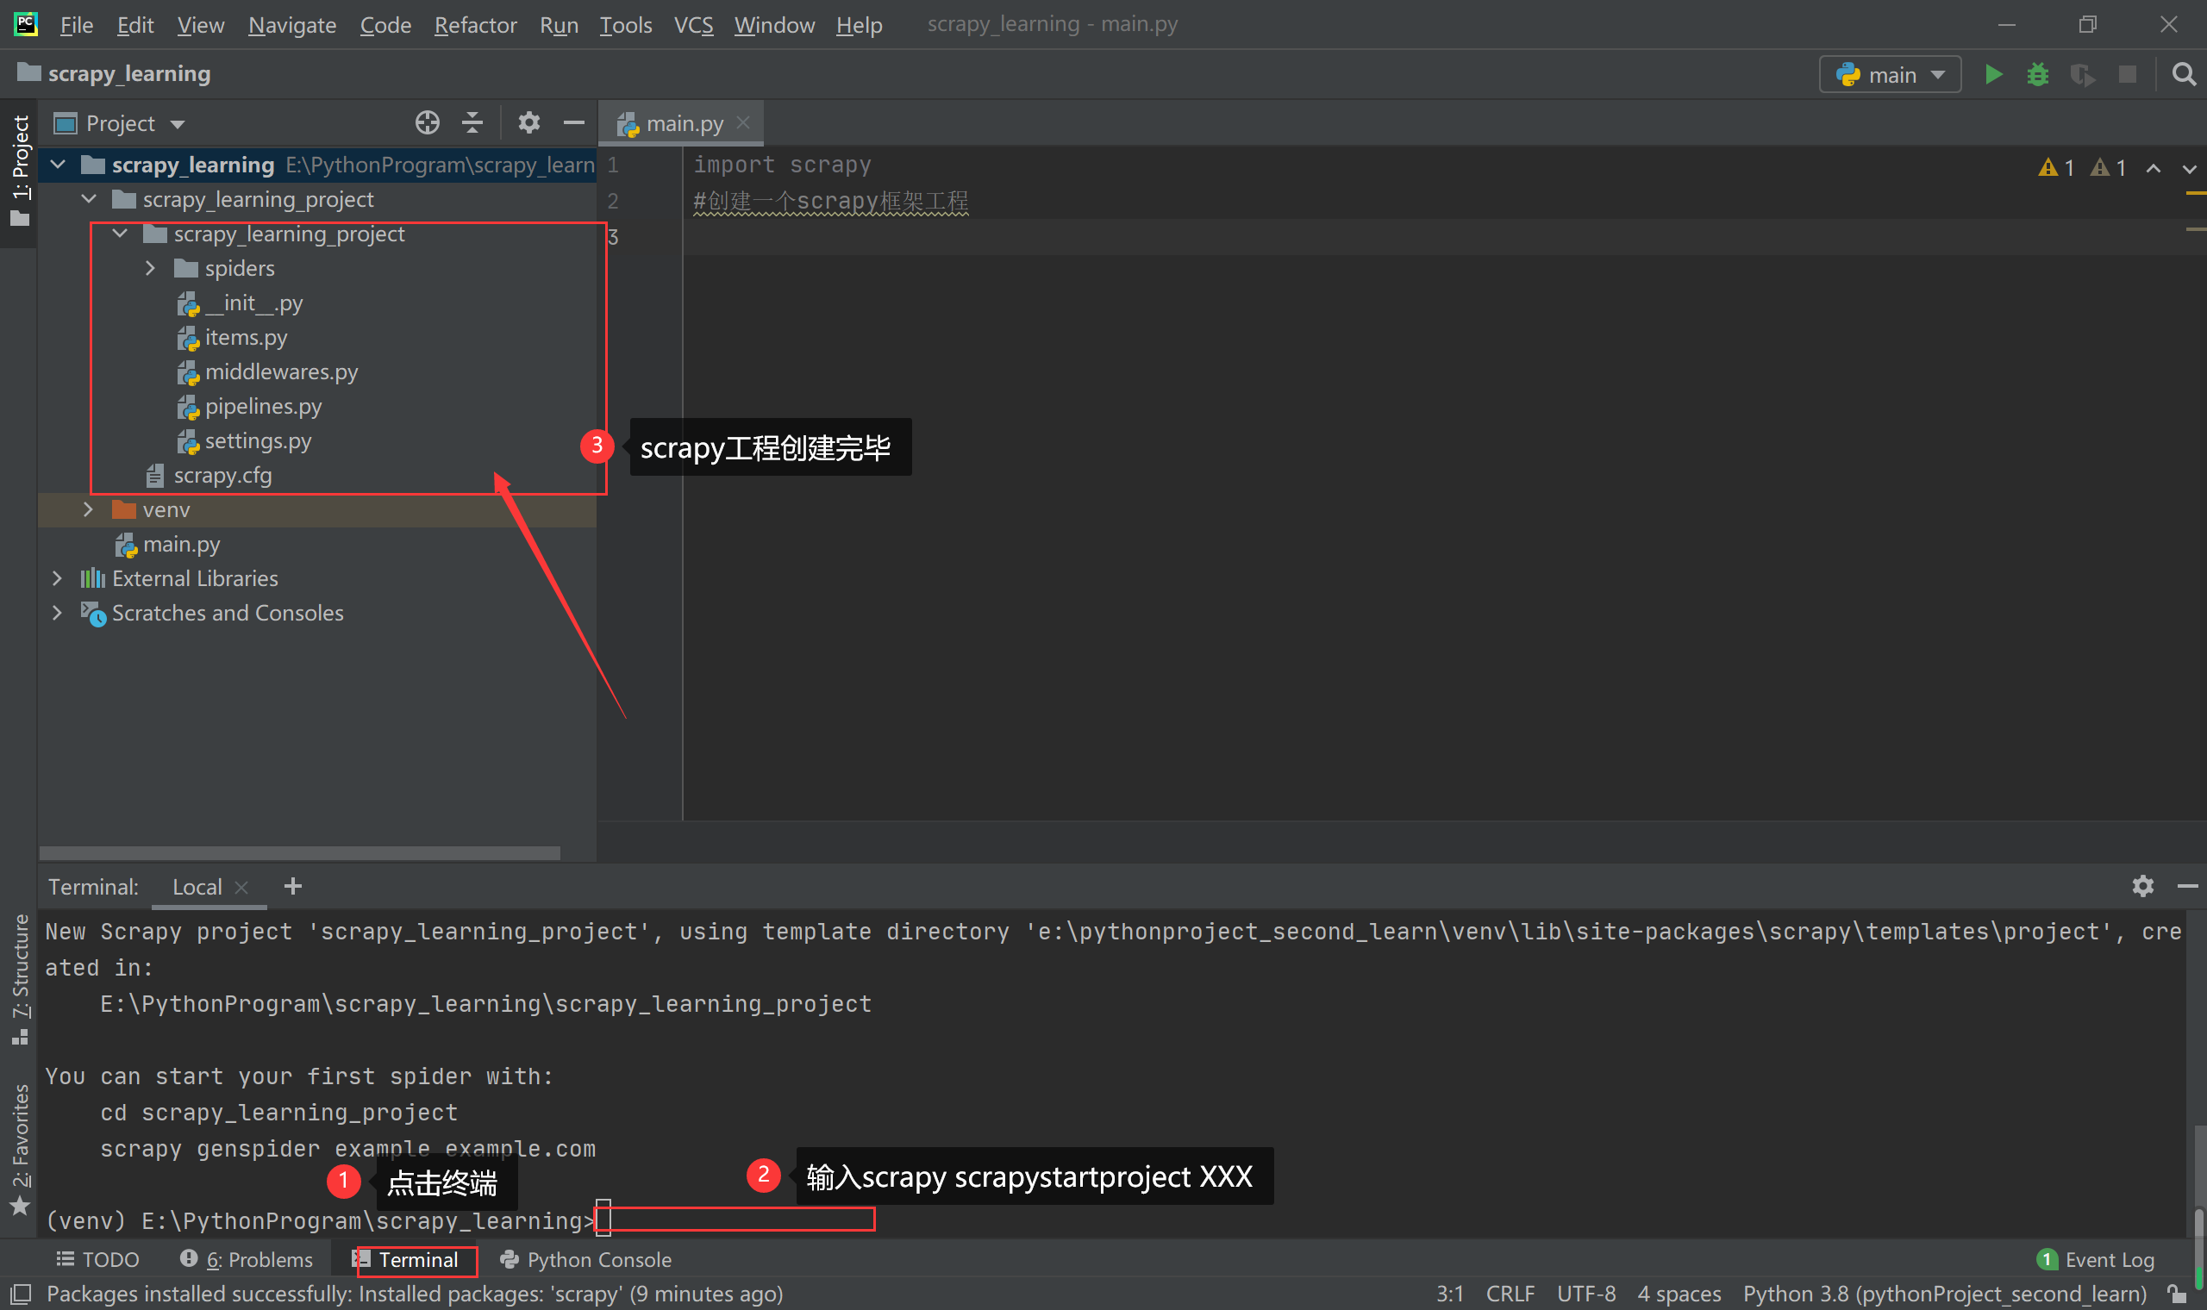Close the Local terminal tab
Image resolution: width=2207 pixels, height=1310 pixels.
[x=241, y=887]
